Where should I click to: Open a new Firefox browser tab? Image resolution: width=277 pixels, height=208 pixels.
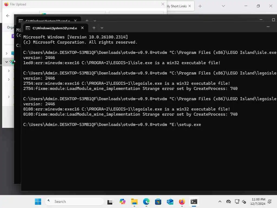200,6
